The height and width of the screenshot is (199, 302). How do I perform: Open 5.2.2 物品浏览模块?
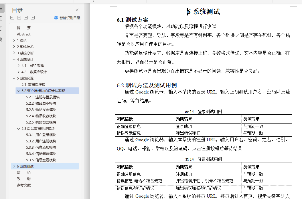tap(41, 103)
